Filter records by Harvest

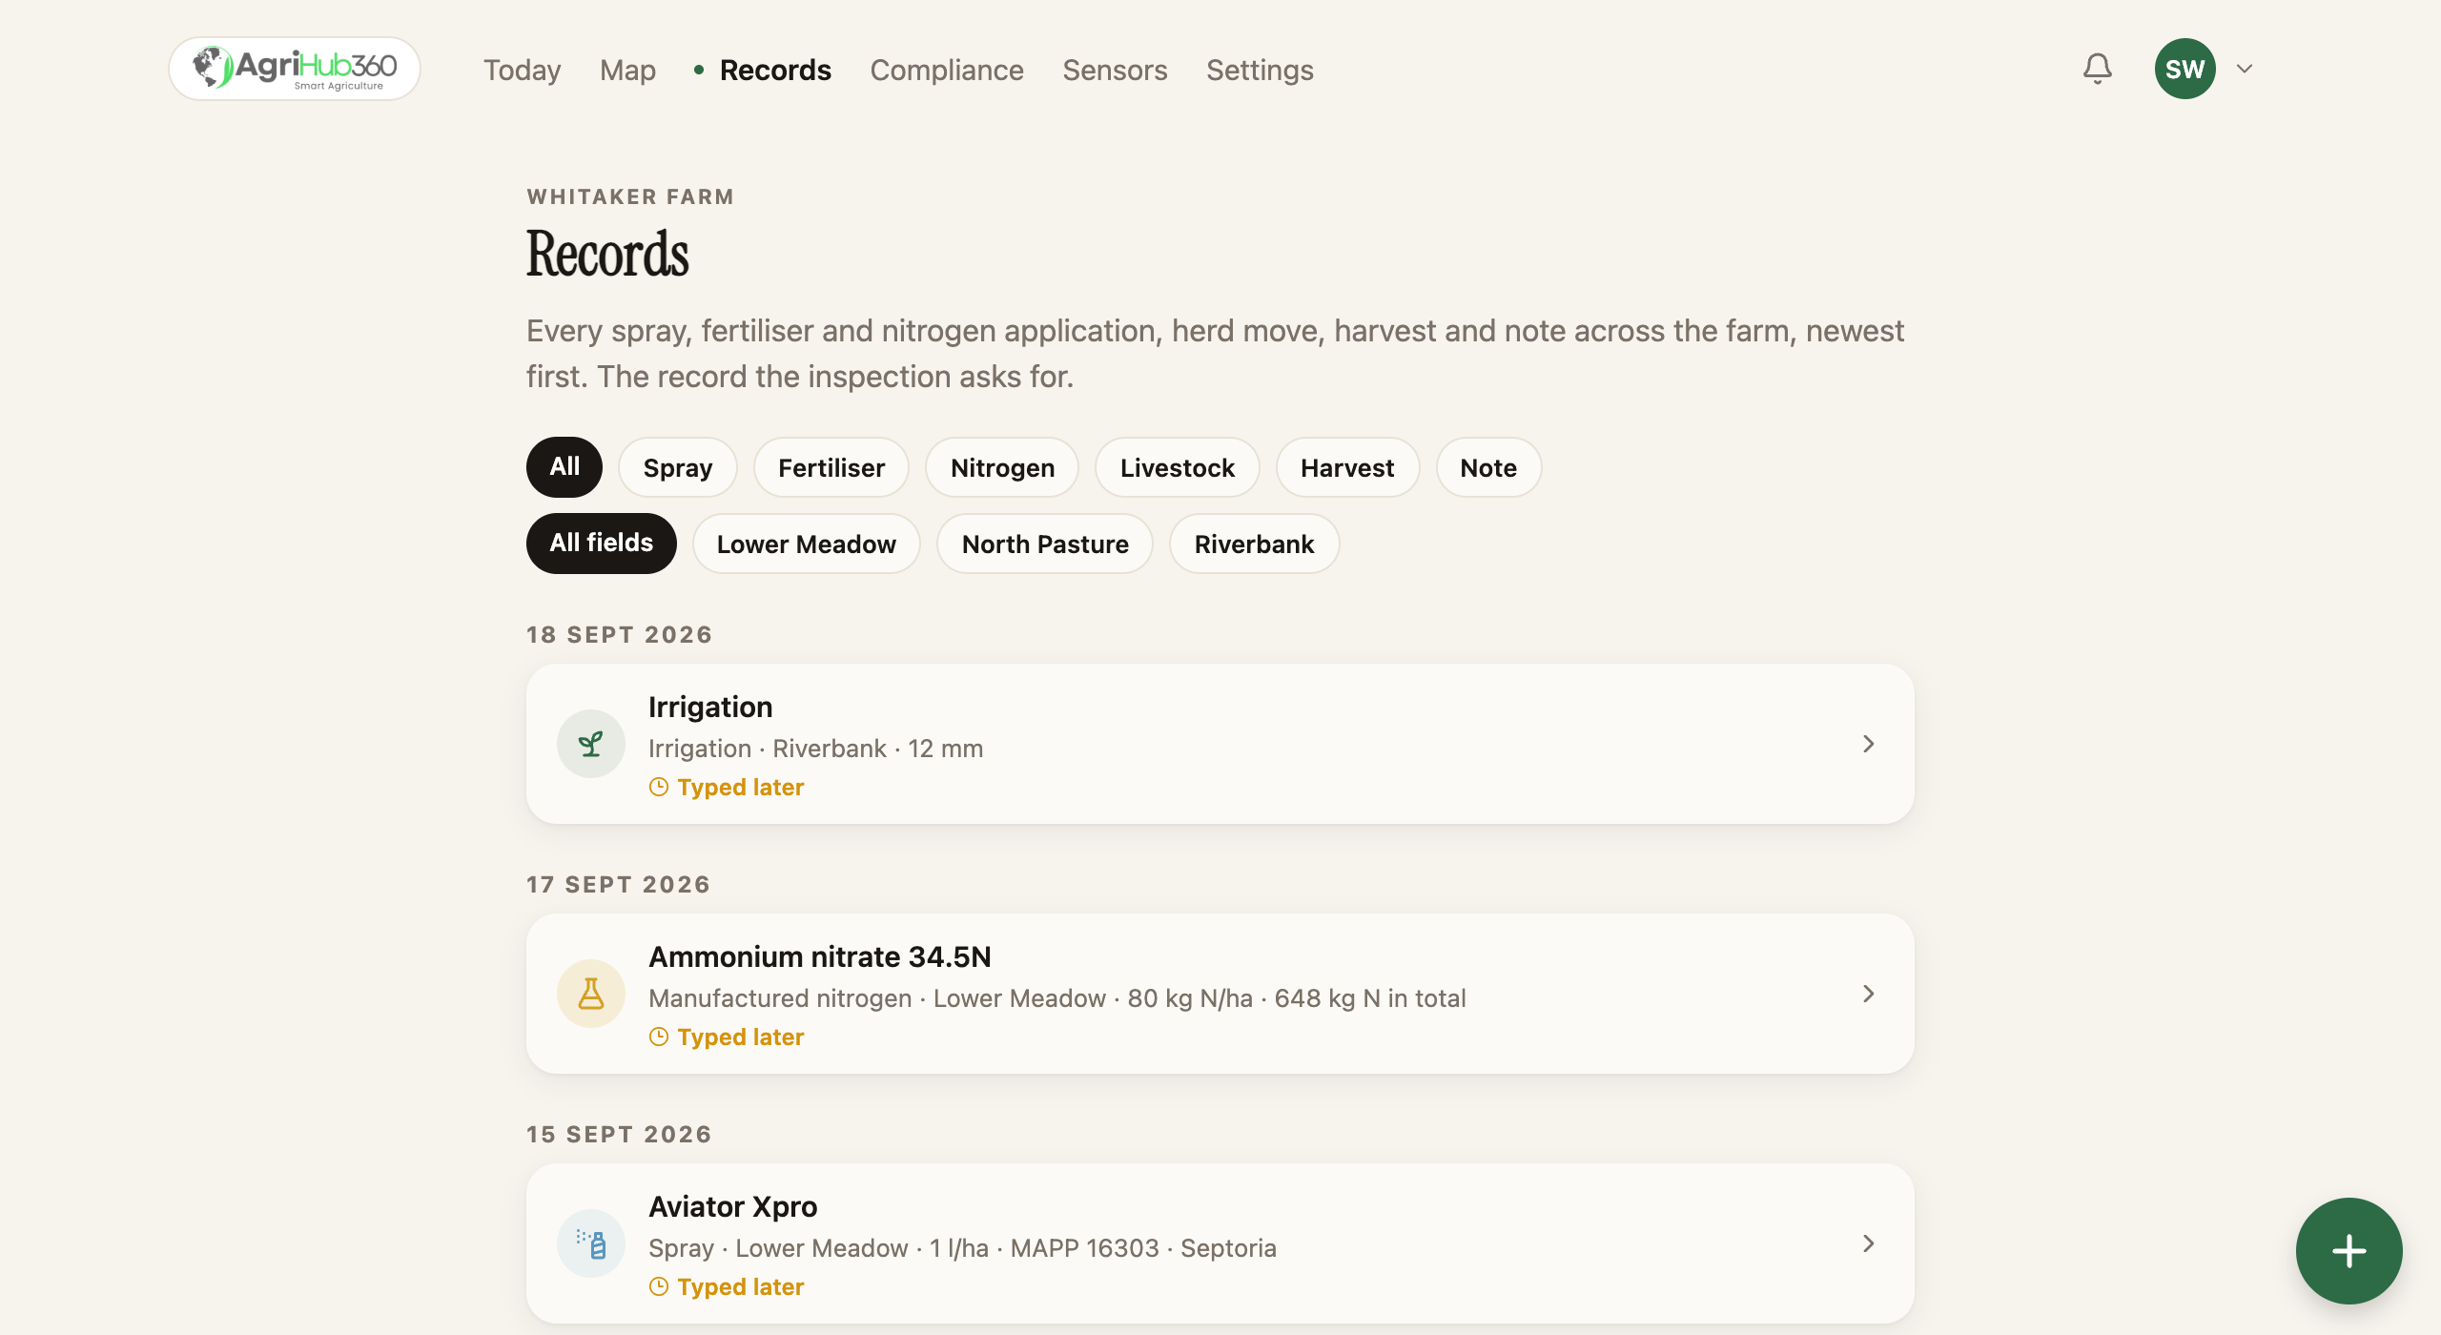point(1347,467)
